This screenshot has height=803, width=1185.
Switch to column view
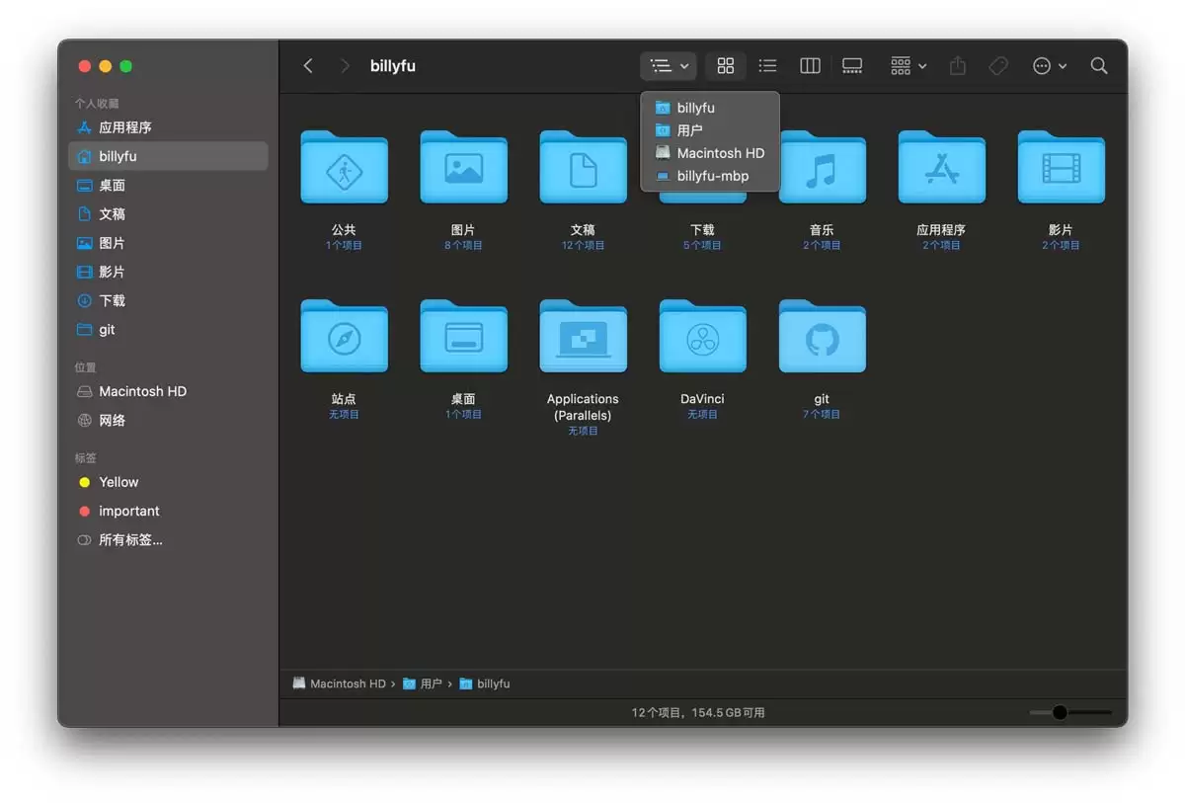tap(810, 66)
